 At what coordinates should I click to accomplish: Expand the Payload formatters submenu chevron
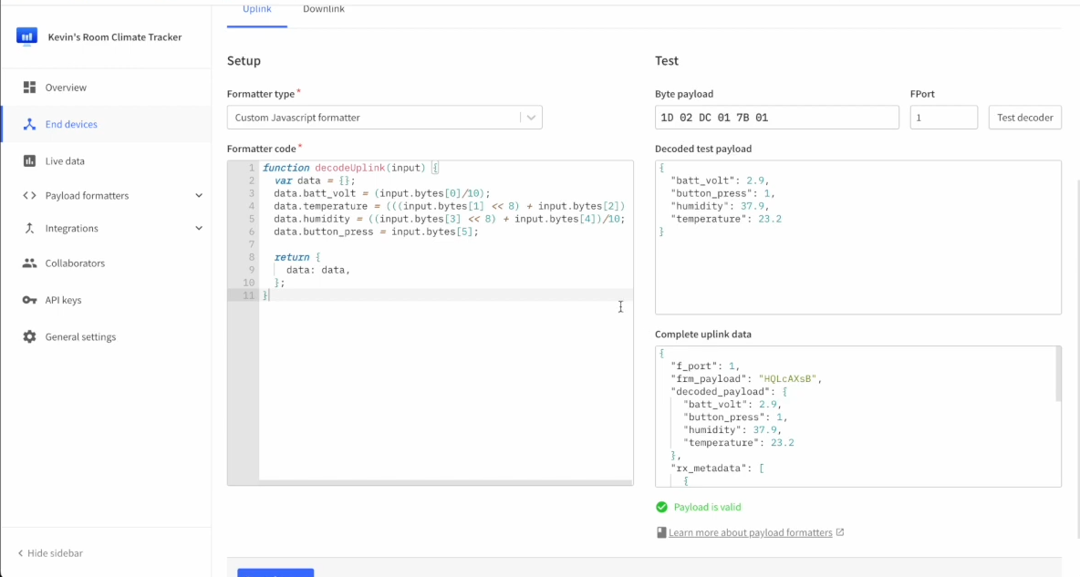pos(199,196)
